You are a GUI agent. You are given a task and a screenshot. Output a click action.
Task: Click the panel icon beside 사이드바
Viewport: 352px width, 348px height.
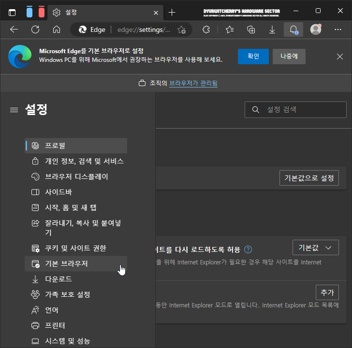[35, 192]
